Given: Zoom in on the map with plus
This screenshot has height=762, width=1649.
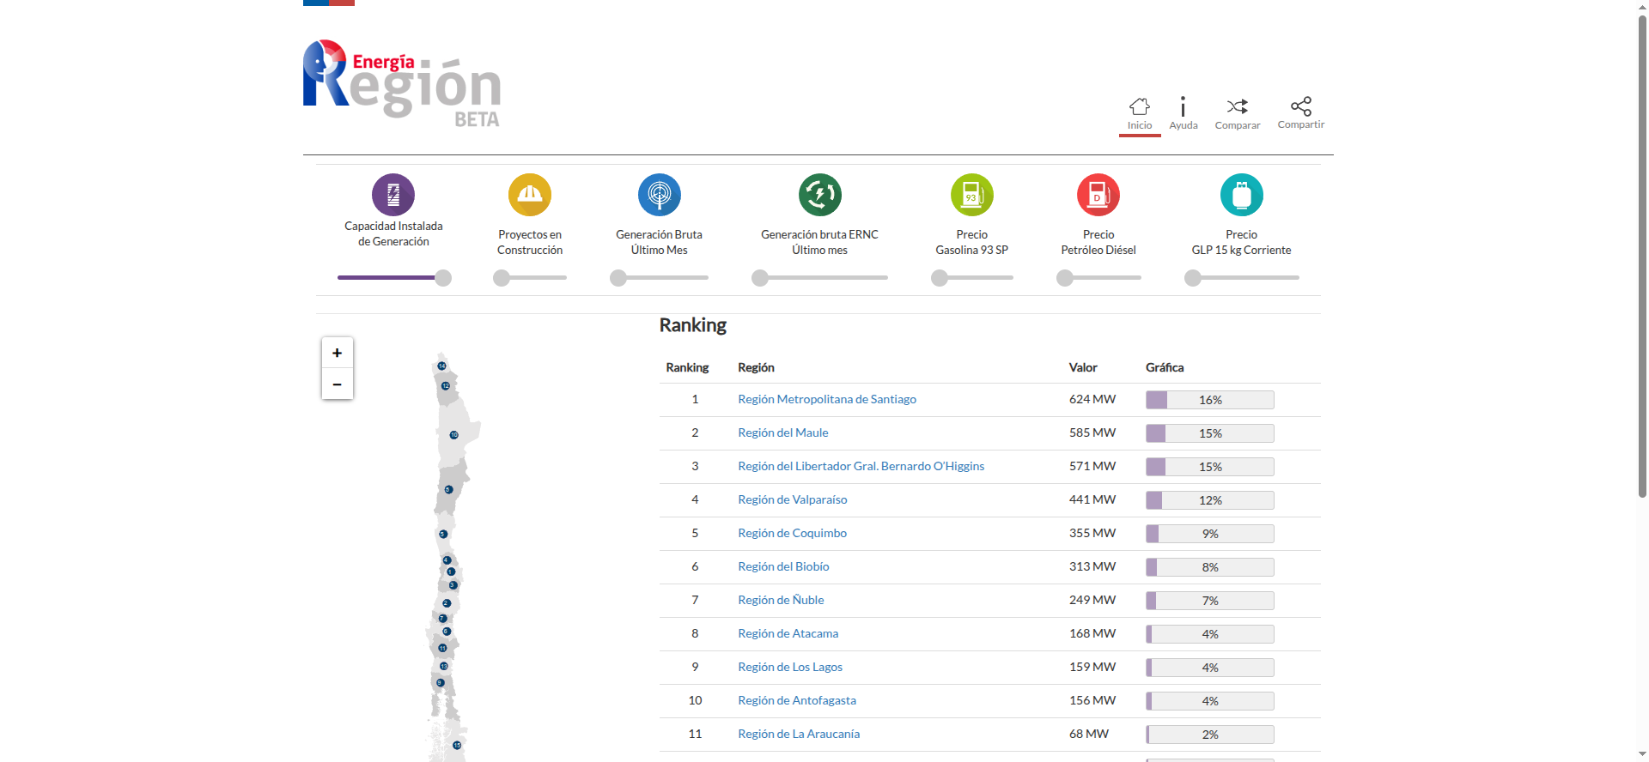Looking at the screenshot, I should [338, 353].
